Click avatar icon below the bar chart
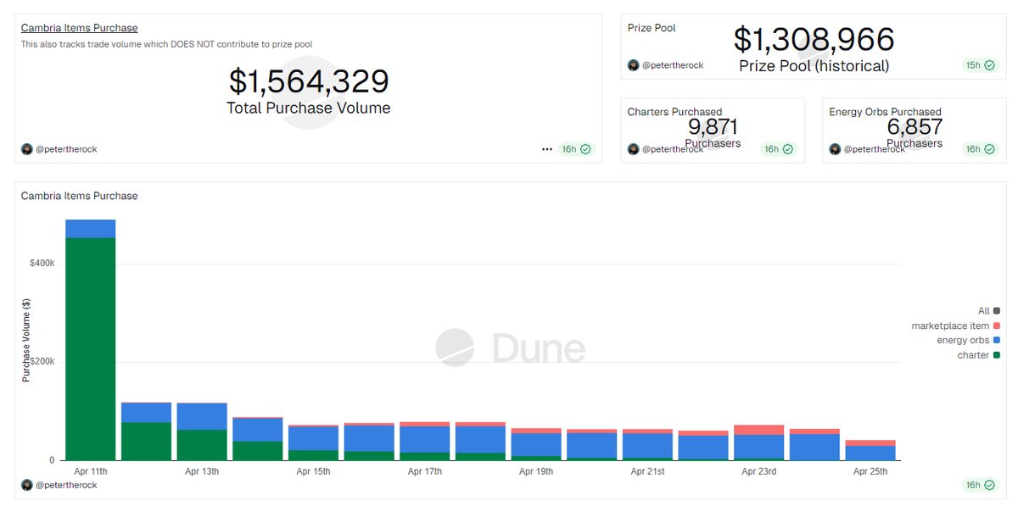This screenshot has width=1018, height=512. [27, 486]
